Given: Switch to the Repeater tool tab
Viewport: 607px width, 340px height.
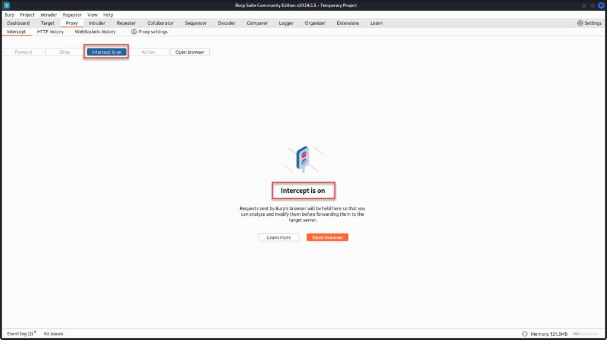Looking at the screenshot, I should tap(126, 23).
